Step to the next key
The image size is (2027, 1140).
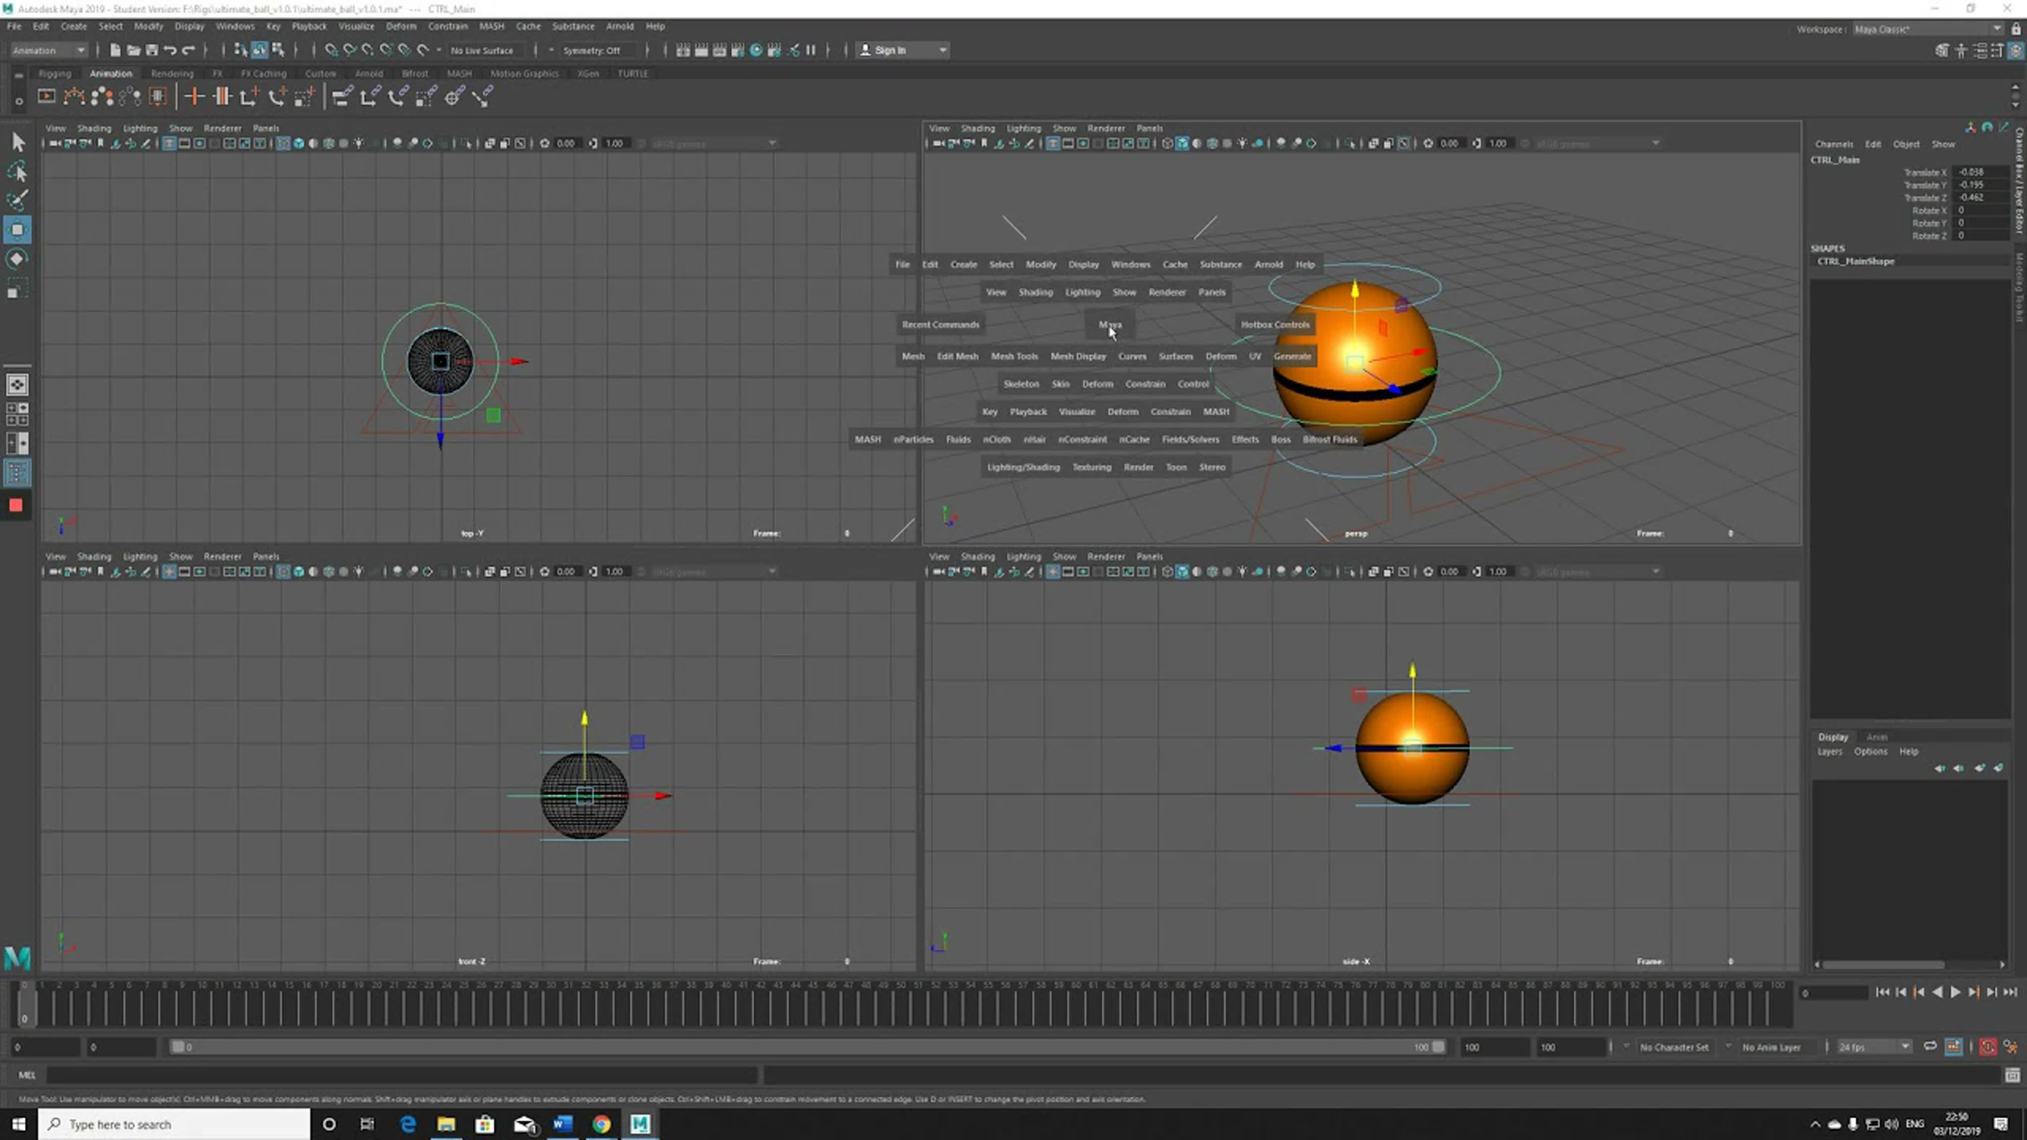click(1974, 993)
